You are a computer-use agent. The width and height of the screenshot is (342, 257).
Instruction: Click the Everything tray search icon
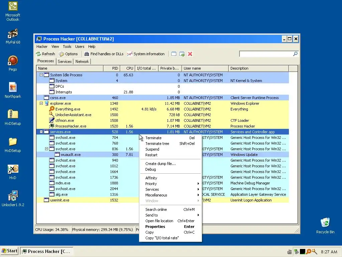308,252
